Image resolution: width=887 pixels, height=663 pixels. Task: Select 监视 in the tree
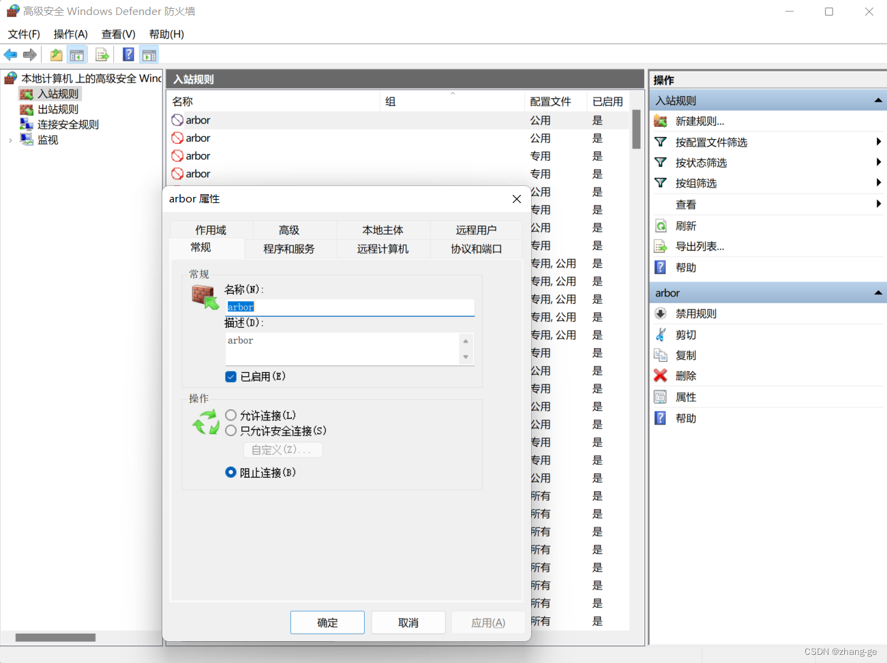pos(48,140)
